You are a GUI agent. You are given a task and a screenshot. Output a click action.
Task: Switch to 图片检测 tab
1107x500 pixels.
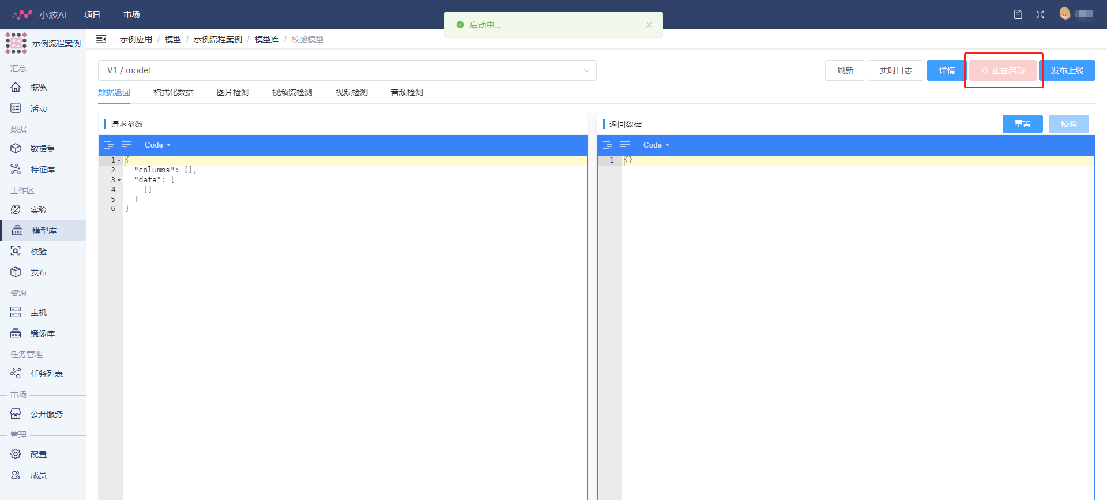[x=233, y=92]
